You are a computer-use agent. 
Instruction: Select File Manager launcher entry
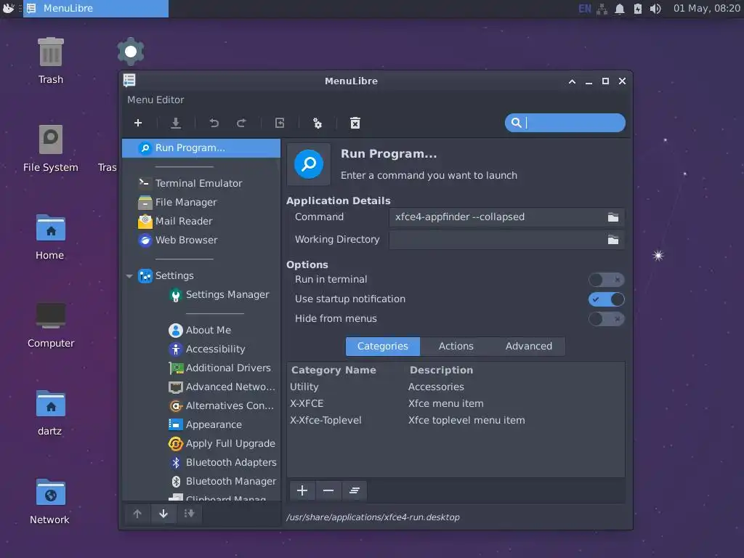coord(201,202)
